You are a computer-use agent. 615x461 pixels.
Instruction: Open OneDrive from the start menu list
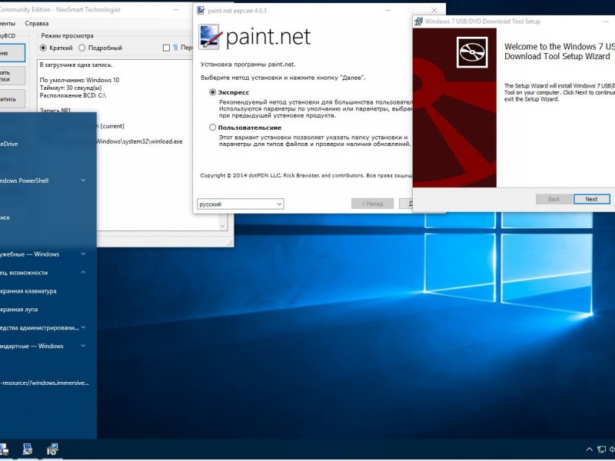point(8,144)
